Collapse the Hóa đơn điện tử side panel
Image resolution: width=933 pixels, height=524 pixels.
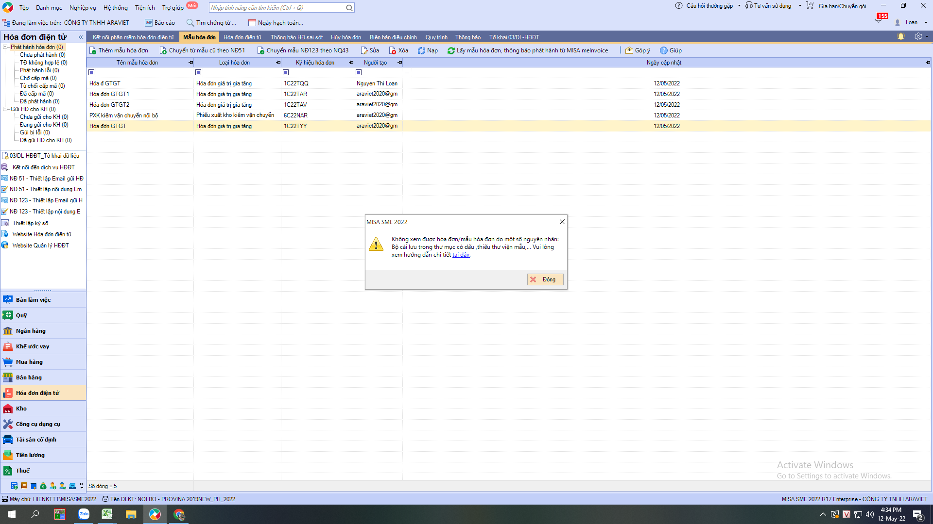pos(81,37)
